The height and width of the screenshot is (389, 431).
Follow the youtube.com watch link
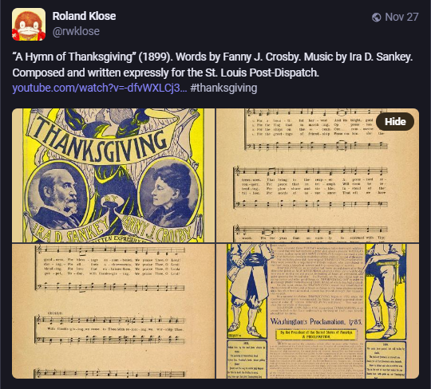point(100,88)
